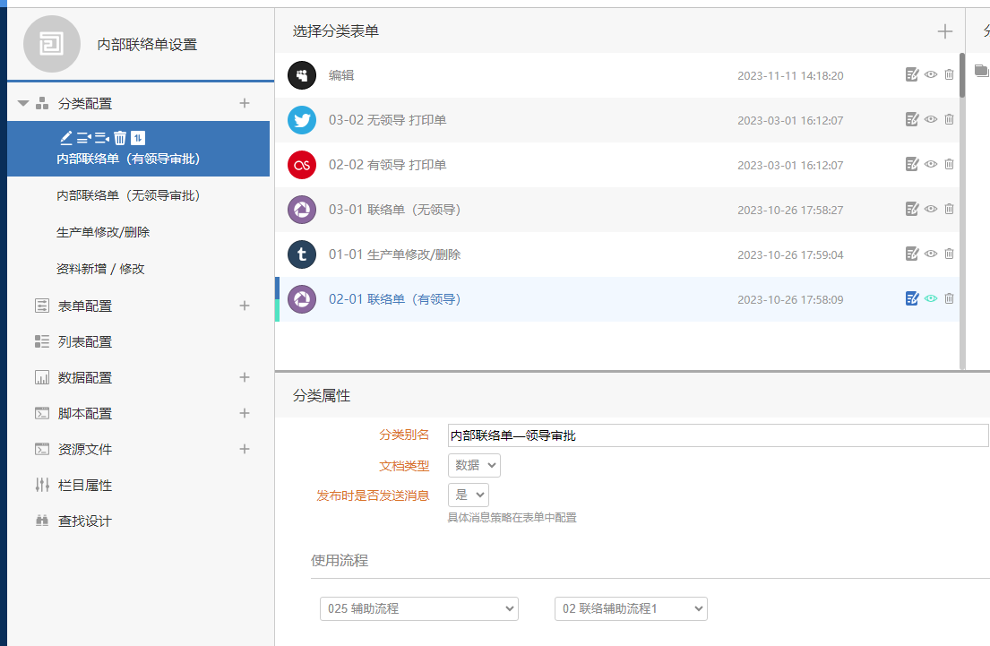Open 栏目属性 in the sidebar
Screen dimensions: 990x646
click(x=85, y=485)
